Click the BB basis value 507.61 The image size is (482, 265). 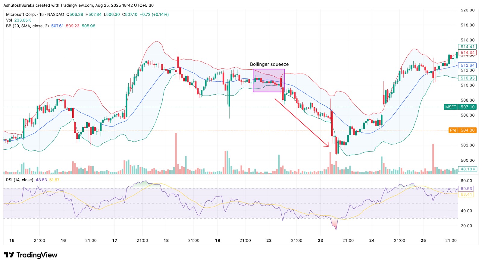tap(57, 26)
